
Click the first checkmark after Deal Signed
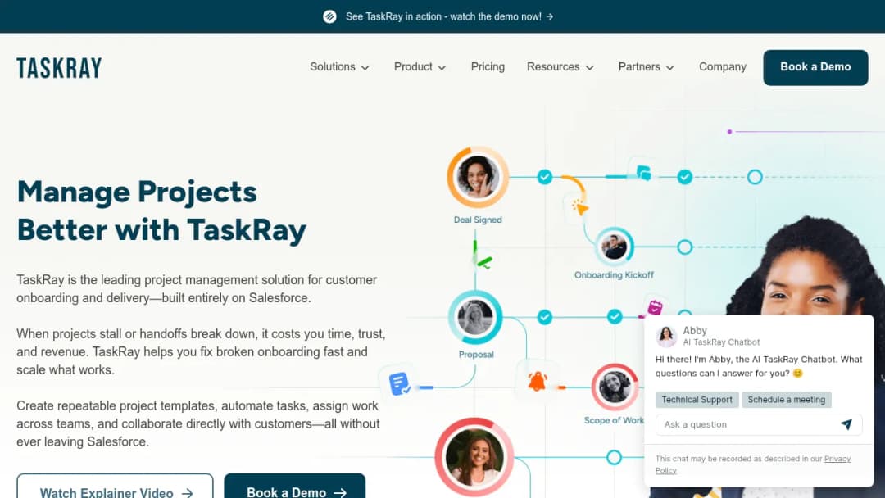(545, 177)
